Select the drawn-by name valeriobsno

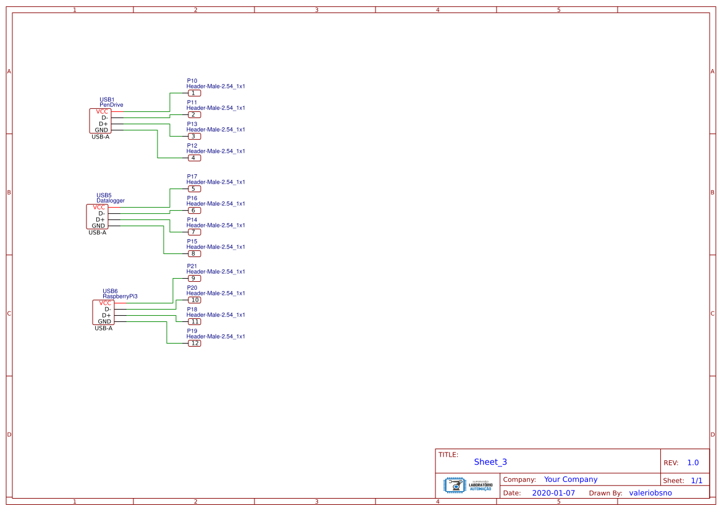coord(650,493)
